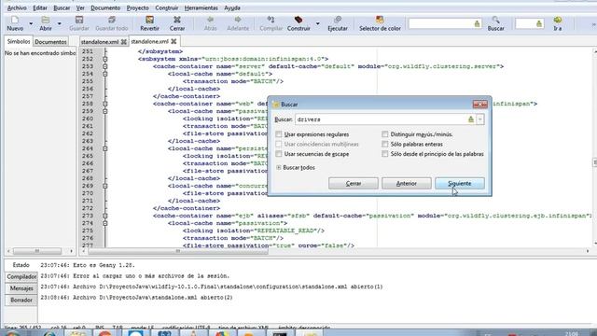597x336 pixels.
Task: Switch to the first standalone.xml document tab
Action: 100,42
